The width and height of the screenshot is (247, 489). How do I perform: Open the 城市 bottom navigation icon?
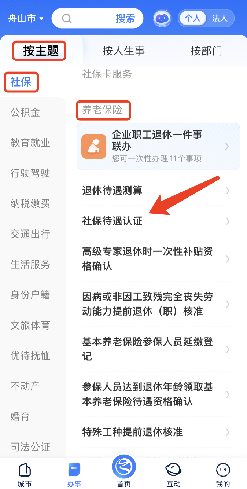pyautogui.click(x=25, y=470)
